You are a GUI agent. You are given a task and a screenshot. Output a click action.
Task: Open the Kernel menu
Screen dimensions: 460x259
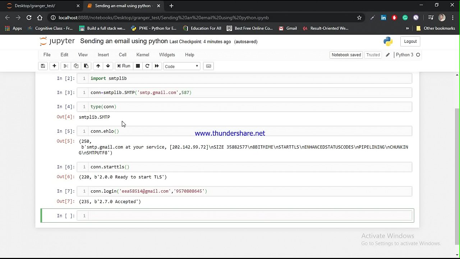point(143,55)
